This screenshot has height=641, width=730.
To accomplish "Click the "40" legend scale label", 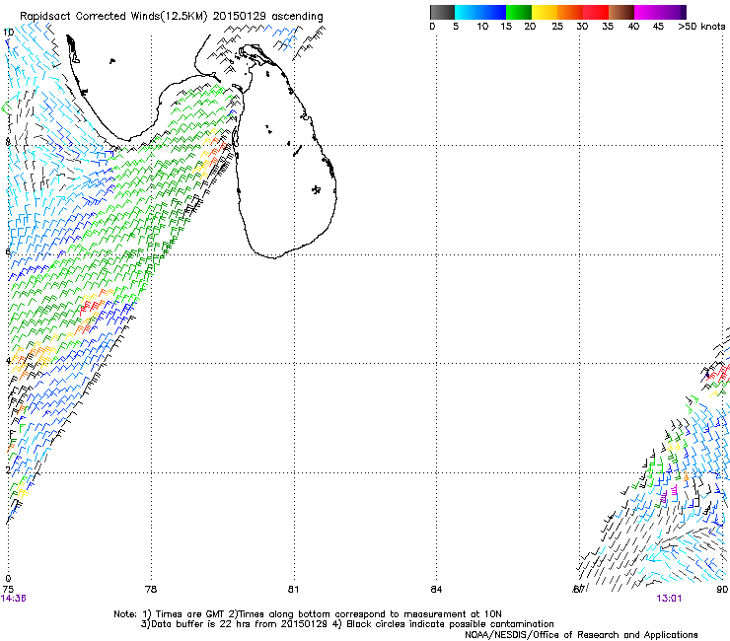I will point(633,27).
